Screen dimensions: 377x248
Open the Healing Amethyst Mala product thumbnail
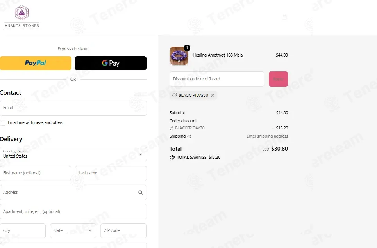179,56
